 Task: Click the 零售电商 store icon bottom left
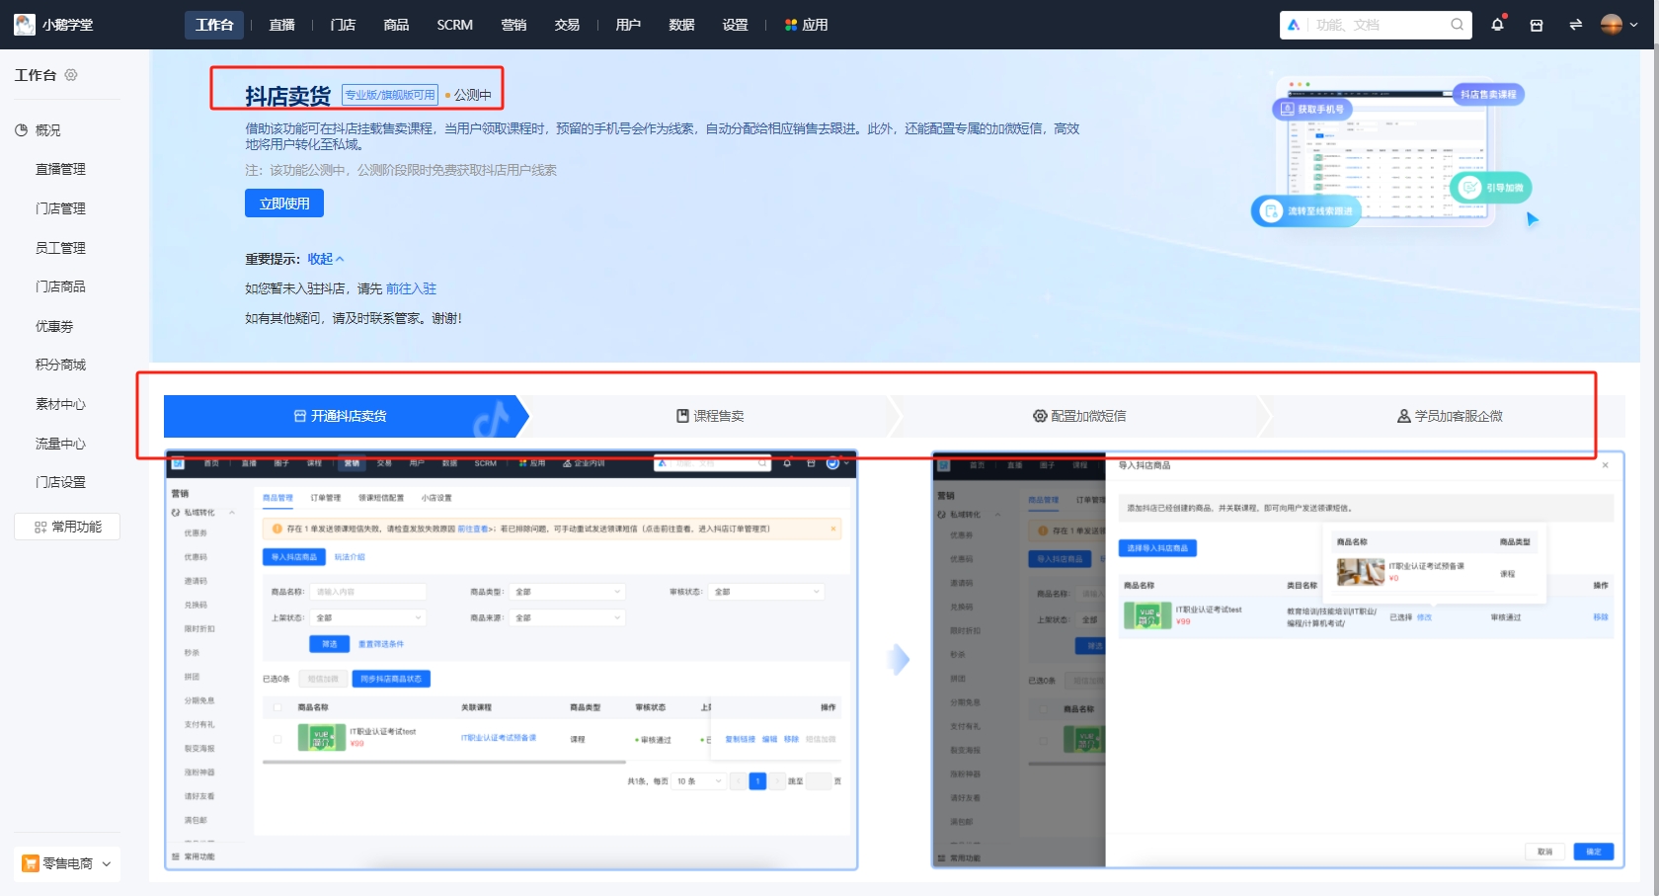tap(33, 862)
